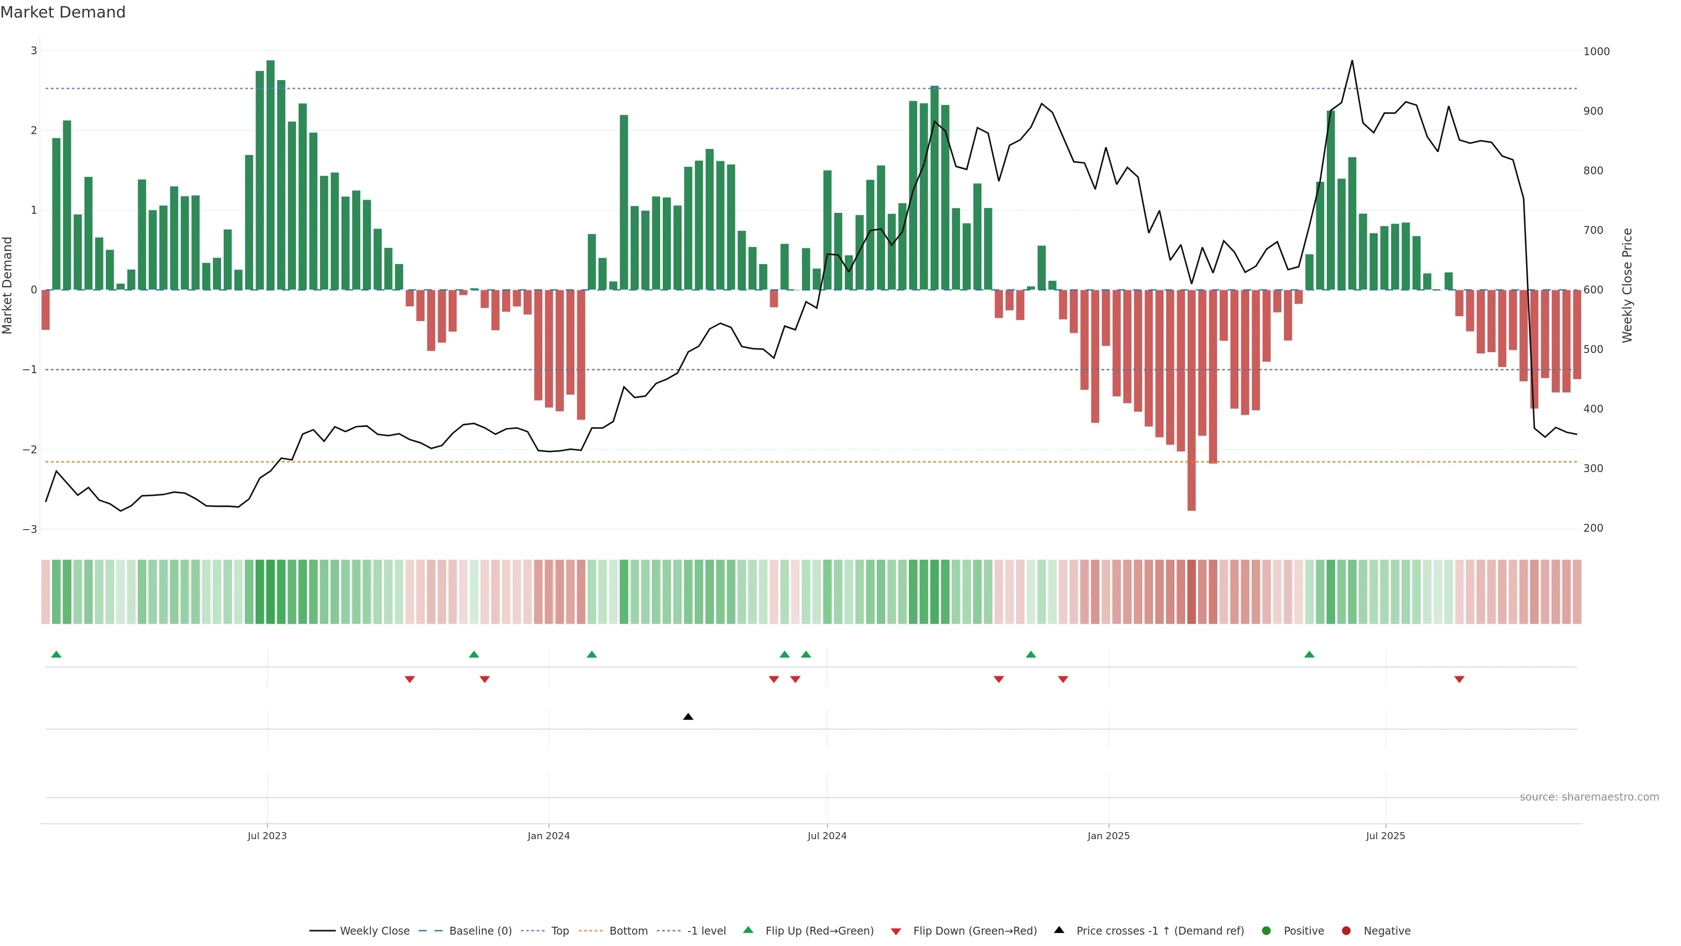Click the Jan 2025 x-axis label

coord(1108,836)
